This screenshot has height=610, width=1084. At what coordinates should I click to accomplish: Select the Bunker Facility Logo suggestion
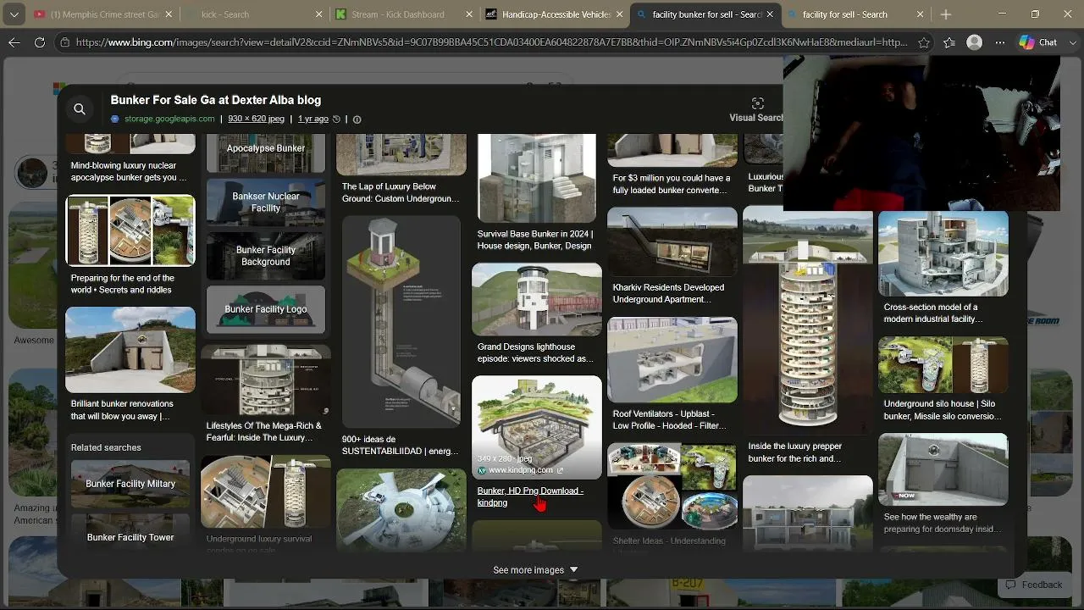266,309
